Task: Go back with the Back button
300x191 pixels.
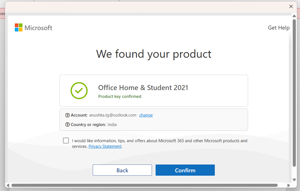Action: pyautogui.click(x=122, y=170)
